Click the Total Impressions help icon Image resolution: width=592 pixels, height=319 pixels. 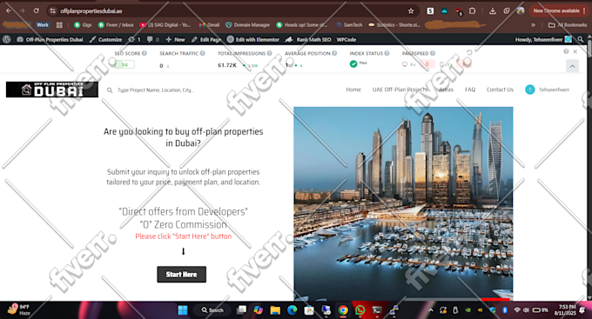point(269,54)
